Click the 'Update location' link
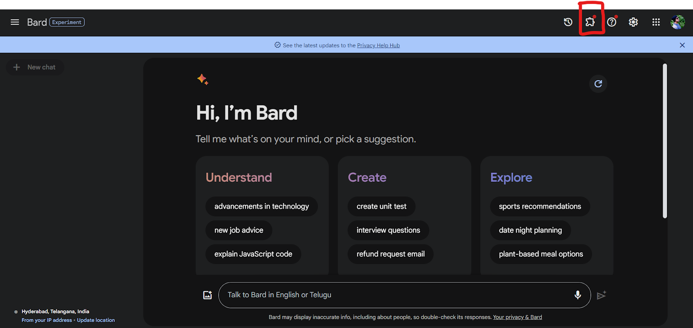The height and width of the screenshot is (328, 693). [96, 320]
